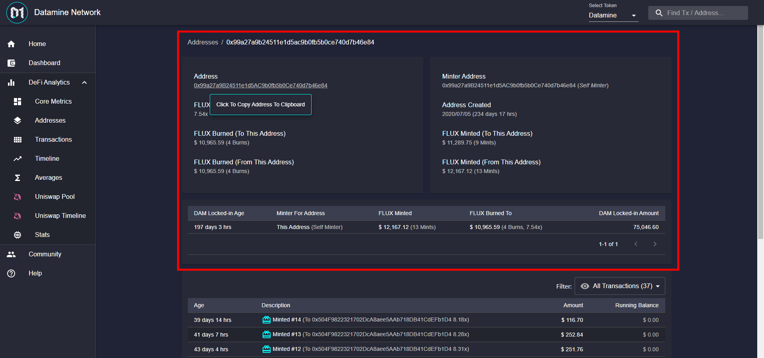Click the gift icon for Minted #12
The width and height of the screenshot is (764, 358).
[x=267, y=349]
